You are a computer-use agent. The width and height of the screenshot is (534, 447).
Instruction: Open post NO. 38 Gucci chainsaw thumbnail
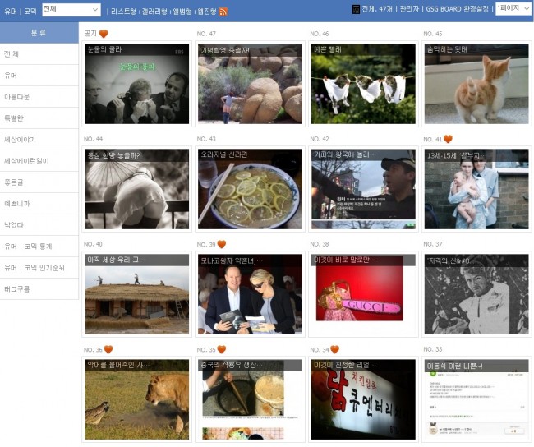363,294
